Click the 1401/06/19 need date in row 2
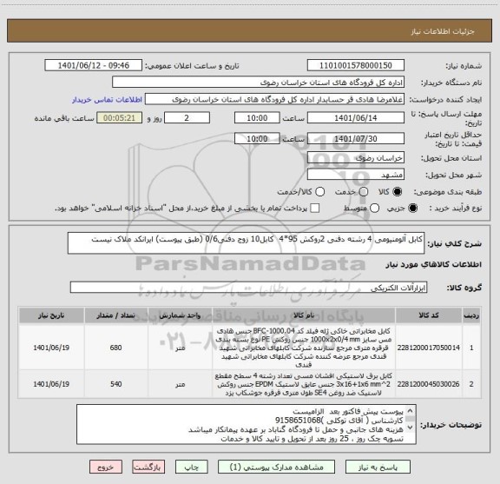500x484 pixels. 51,384
